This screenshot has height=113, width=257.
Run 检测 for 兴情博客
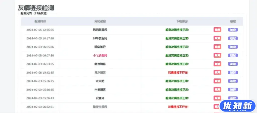217,89
